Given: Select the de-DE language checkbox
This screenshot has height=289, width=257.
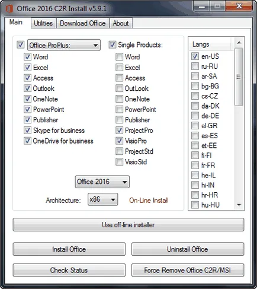Looking at the screenshot, I should tap(195, 116).
